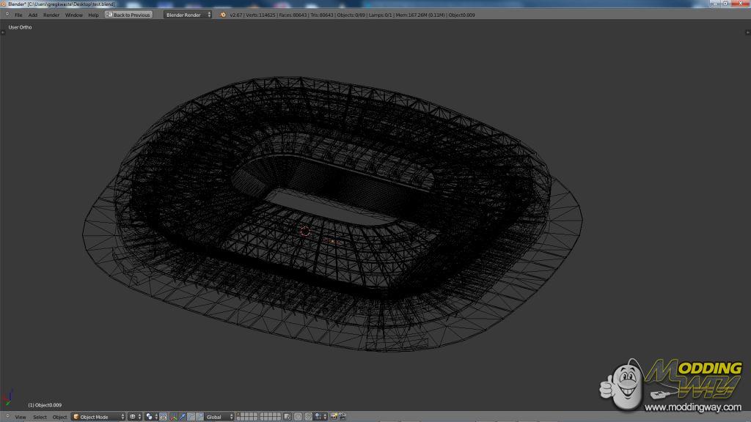The image size is (751, 422).
Task: Select the scale manipulator icon
Action: pos(199,417)
